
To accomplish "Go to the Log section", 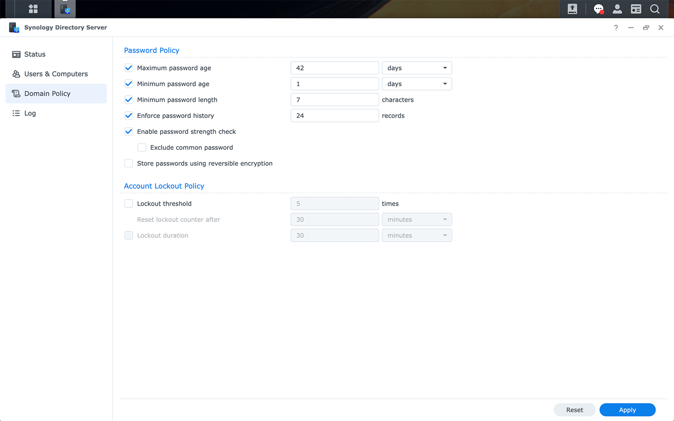I will click(30, 113).
